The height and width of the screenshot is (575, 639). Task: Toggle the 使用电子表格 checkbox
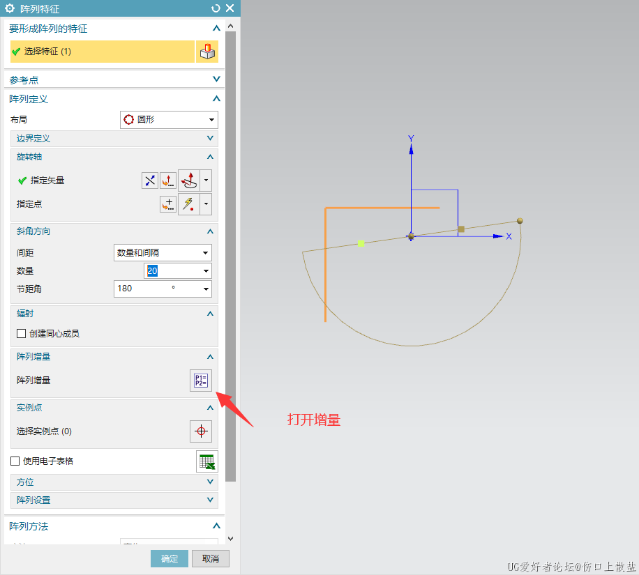click(x=15, y=461)
